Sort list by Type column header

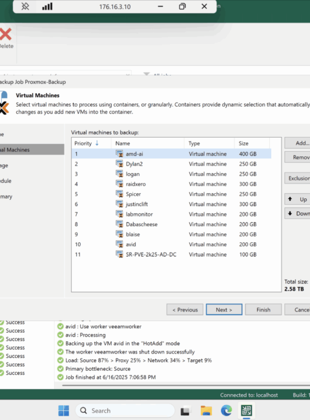click(x=210, y=143)
